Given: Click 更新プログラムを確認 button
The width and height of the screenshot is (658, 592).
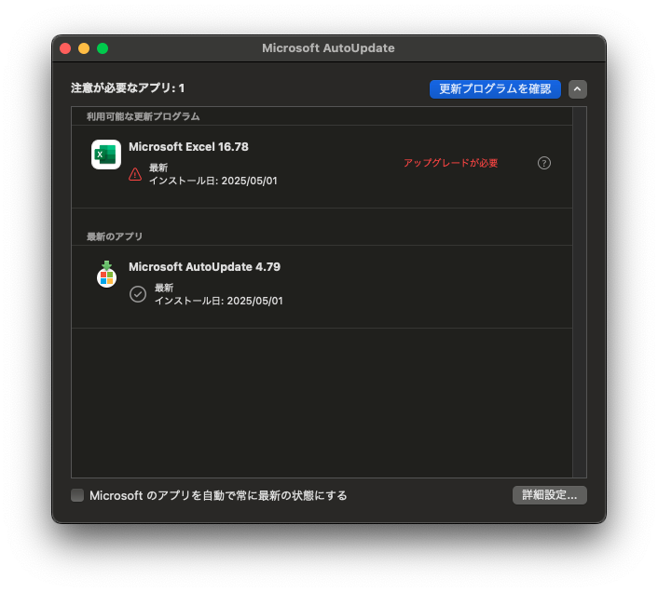Looking at the screenshot, I should pyautogui.click(x=495, y=89).
